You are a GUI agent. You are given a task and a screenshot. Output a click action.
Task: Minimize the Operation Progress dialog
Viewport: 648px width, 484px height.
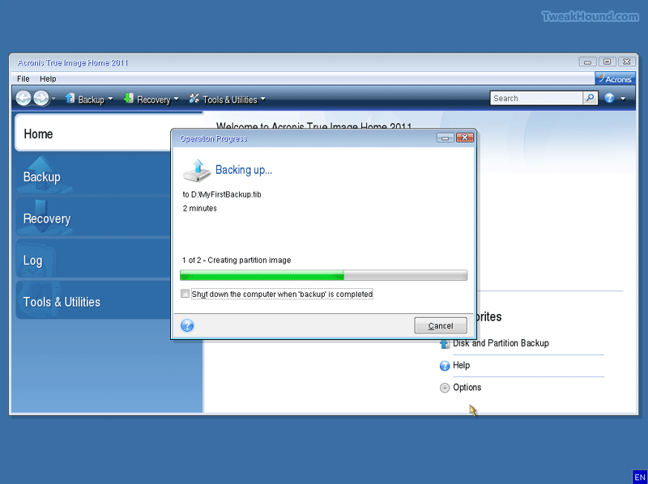click(x=446, y=138)
